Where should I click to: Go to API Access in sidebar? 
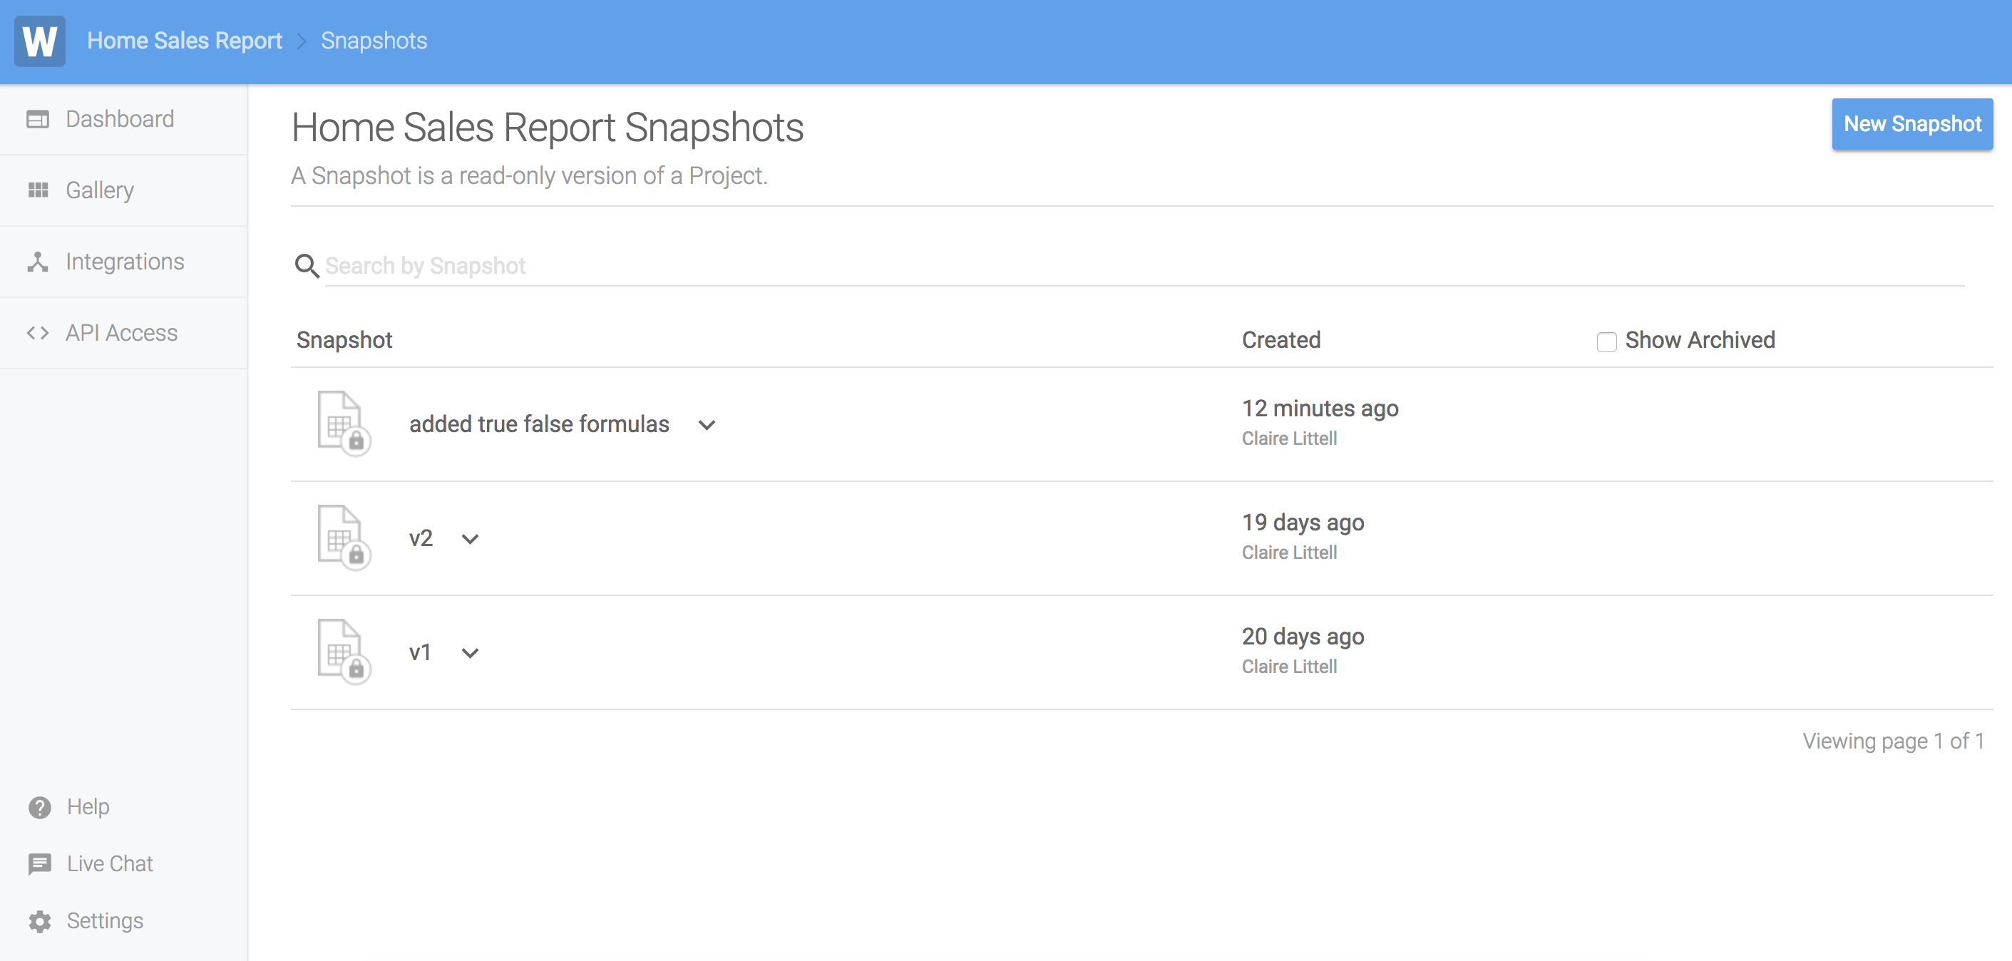click(121, 333)
